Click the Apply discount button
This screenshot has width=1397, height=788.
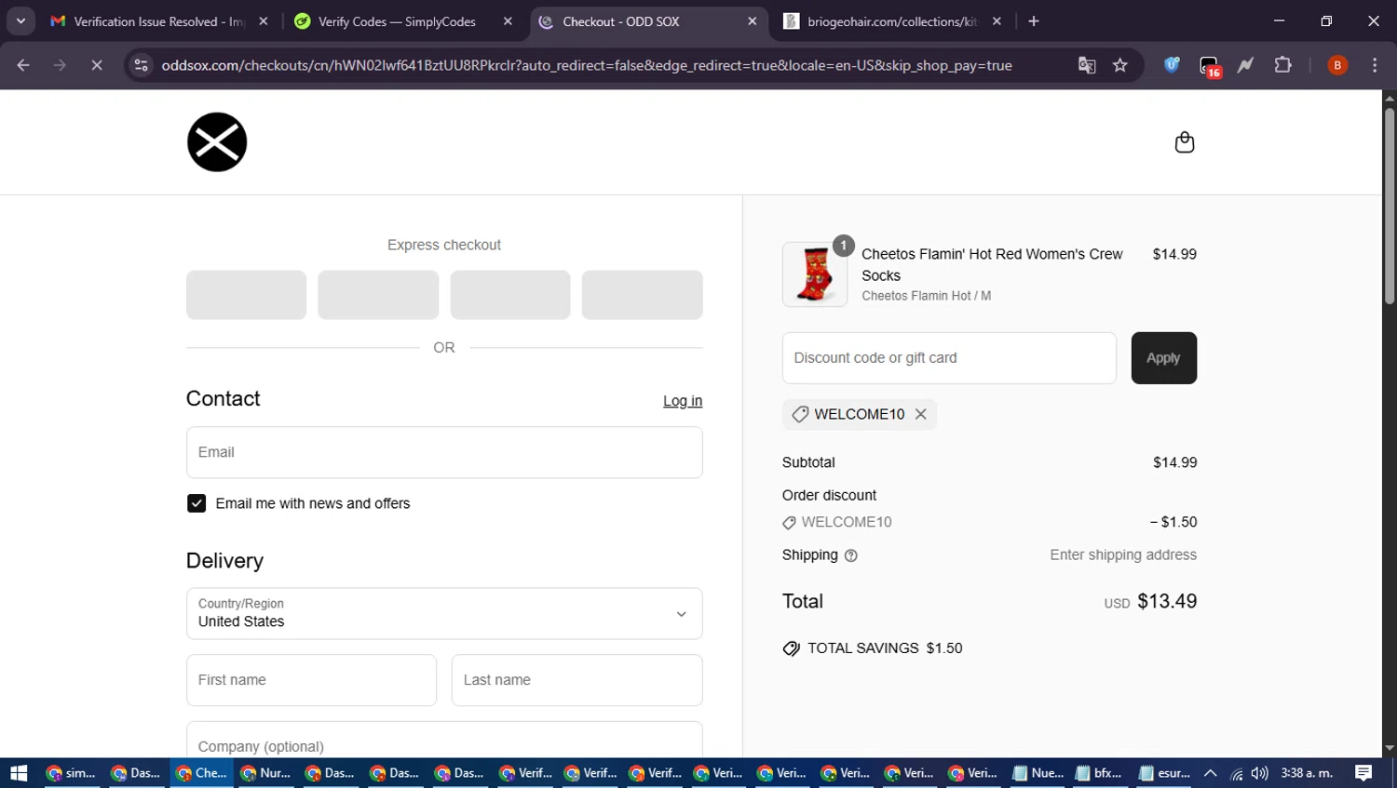1163,358
